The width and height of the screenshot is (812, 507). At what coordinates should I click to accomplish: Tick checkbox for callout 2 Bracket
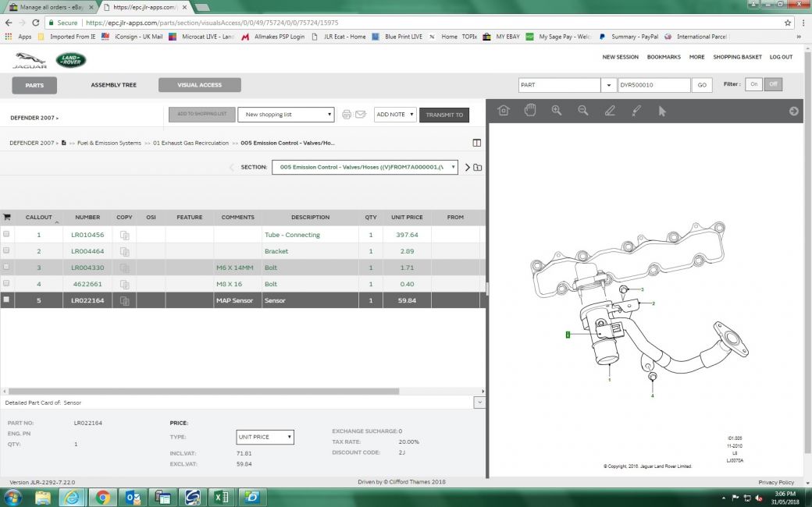pyautogui.click(x=6, y=250)
